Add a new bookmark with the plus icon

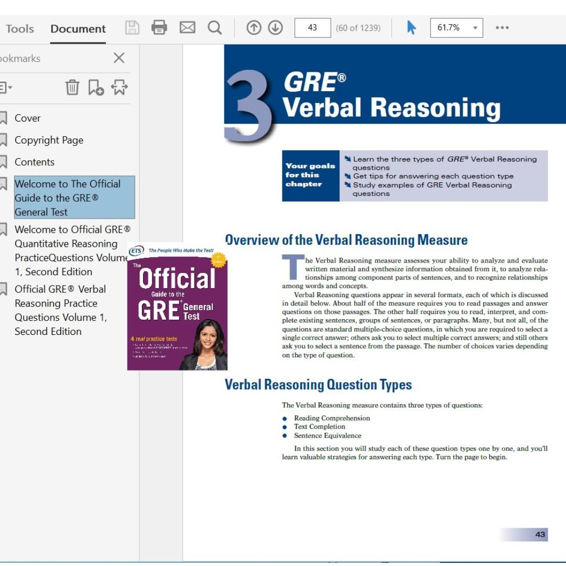point(96,88)
